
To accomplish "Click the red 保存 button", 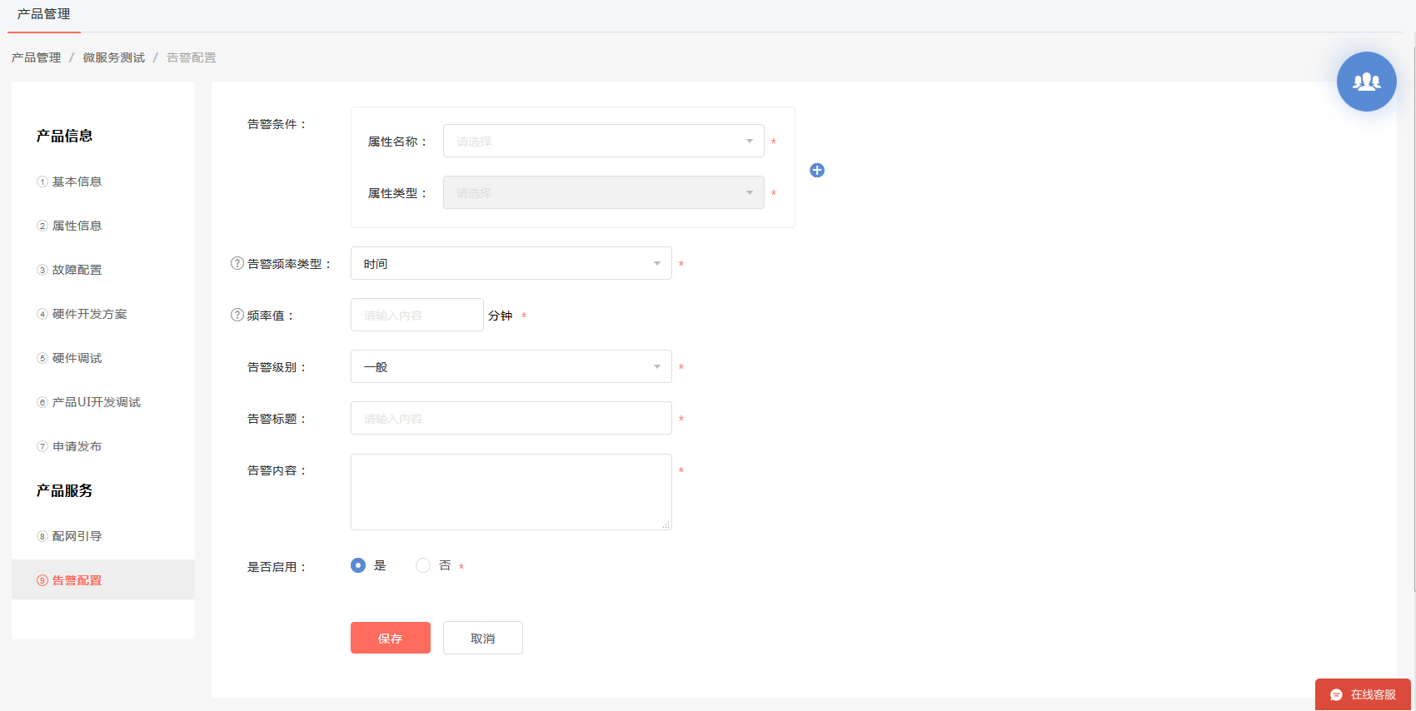I will pyautogui.click(x=391, y=638).
